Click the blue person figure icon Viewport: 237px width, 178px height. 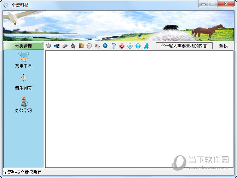(146, 46)
